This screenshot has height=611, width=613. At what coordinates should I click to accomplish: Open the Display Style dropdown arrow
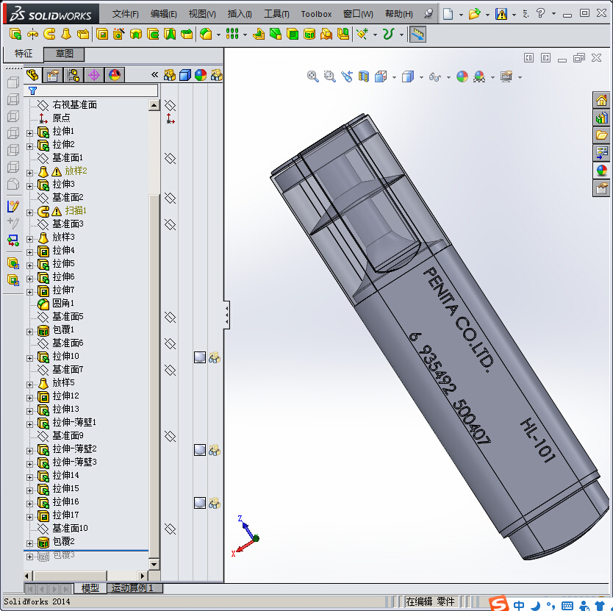coord(421,77)
